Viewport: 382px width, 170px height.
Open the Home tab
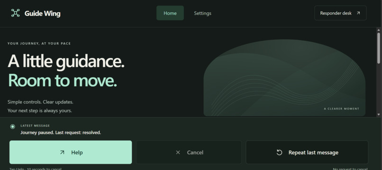pyautogui.click(x=170, y=13)
